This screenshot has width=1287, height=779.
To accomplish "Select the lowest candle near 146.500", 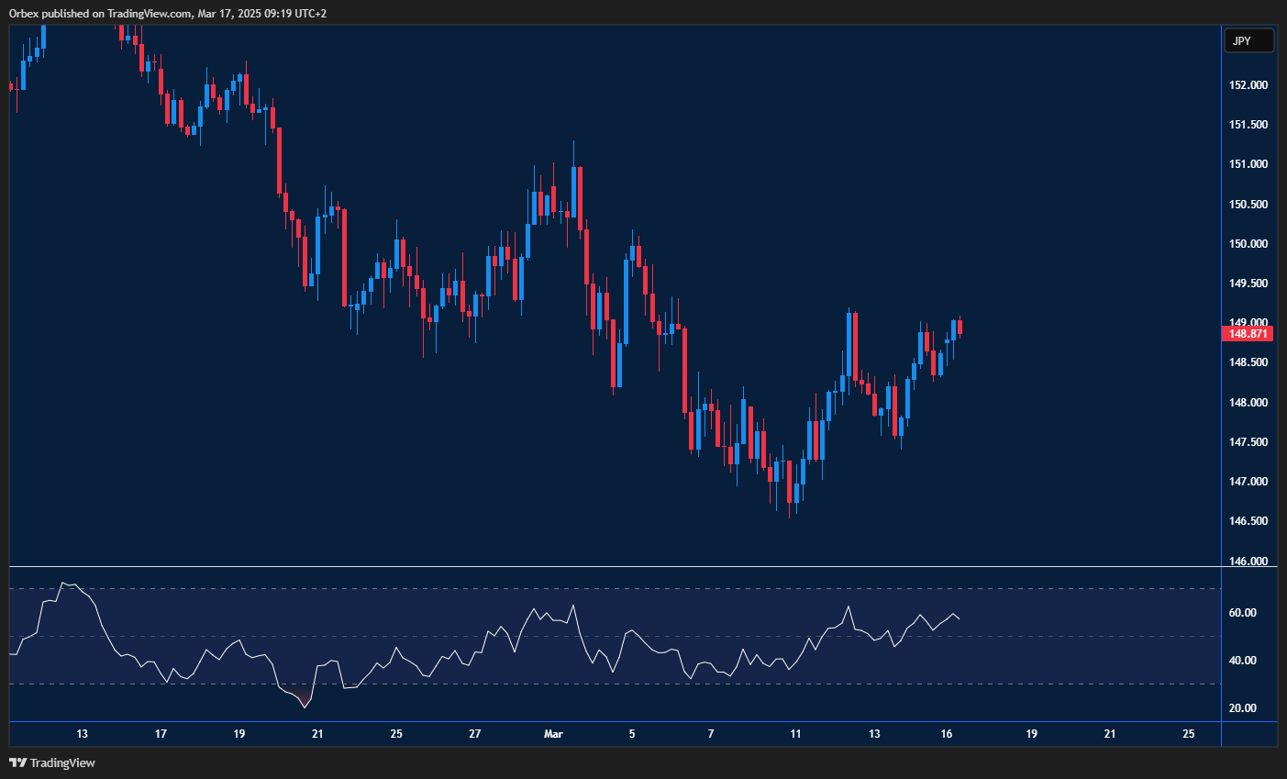I will [x=789, y=486].
